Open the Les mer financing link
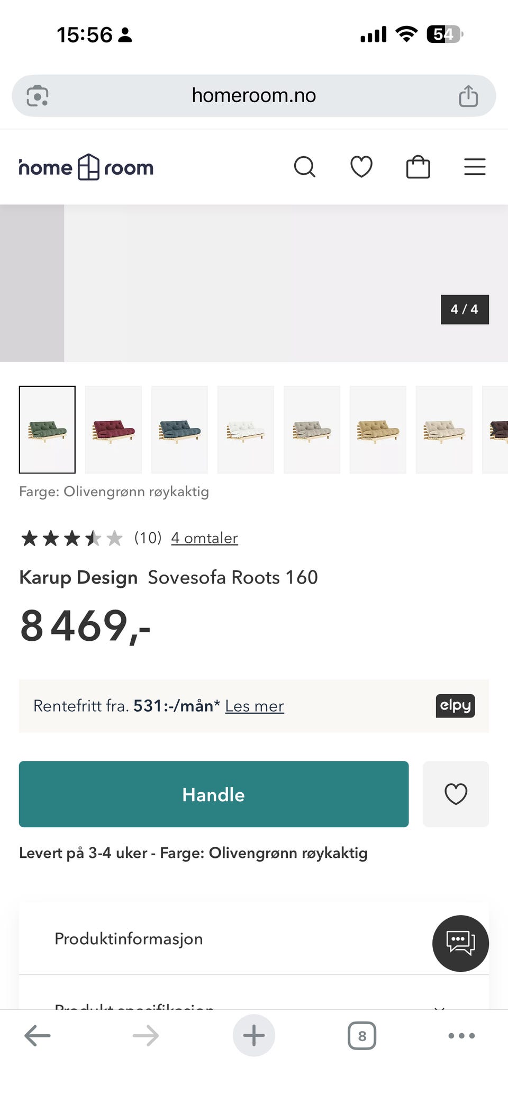 tap(255, 706)
